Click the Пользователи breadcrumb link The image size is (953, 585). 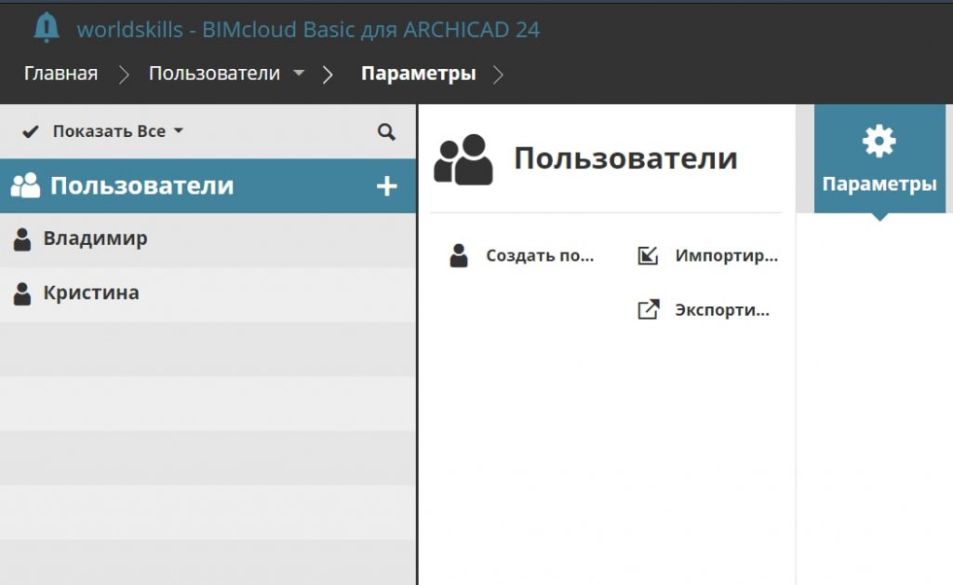point(214,74)
